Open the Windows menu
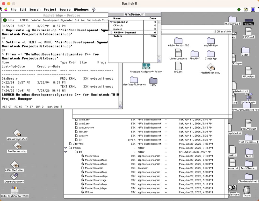Screen dimensions: 259x201 [x=81, y=10]
